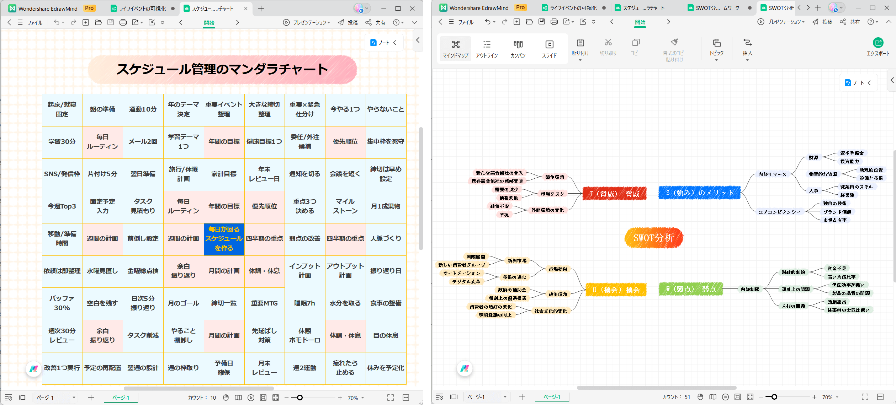Start presentation playback from the status bar
Screen dimensions: 896x405
pos(726,397)
